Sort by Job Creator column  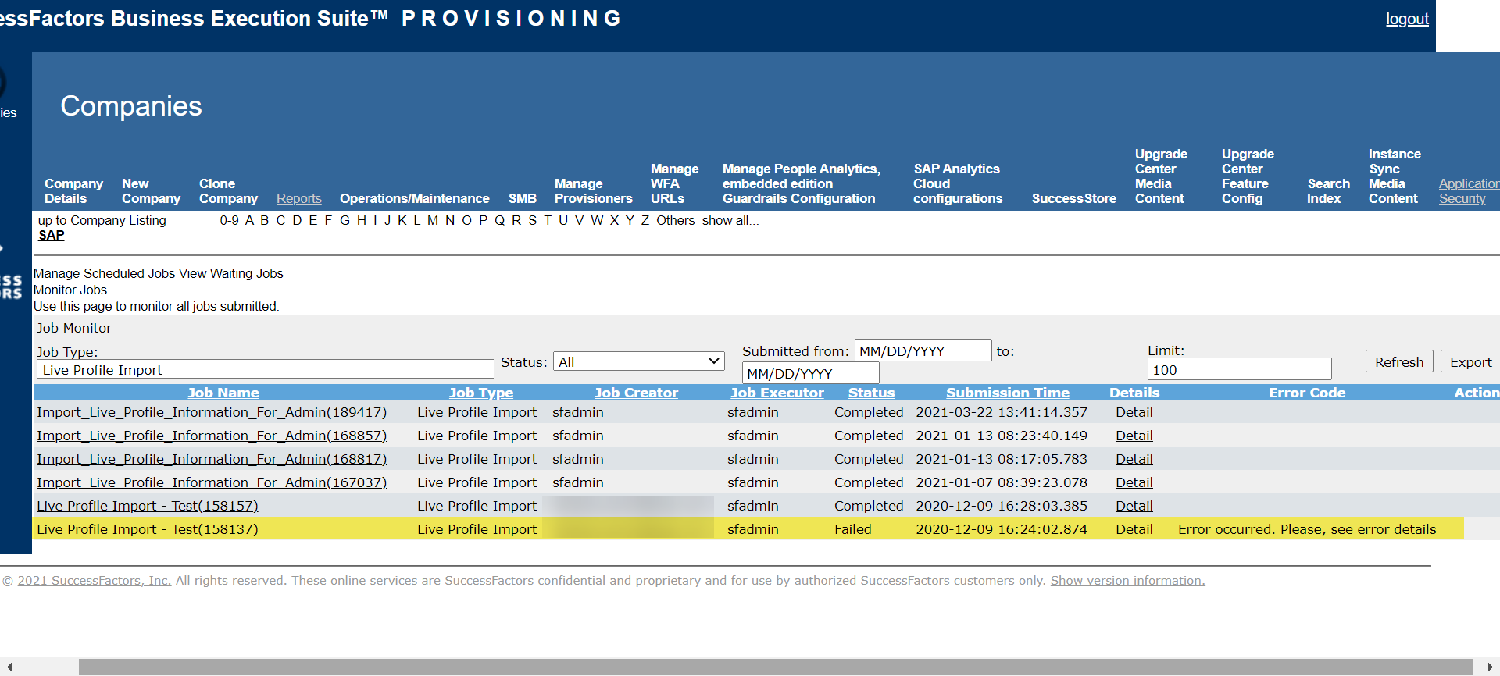pyautogui.click(x=636, y=393)
